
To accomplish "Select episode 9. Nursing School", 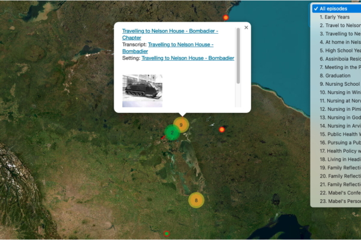I will pos(340,84).
